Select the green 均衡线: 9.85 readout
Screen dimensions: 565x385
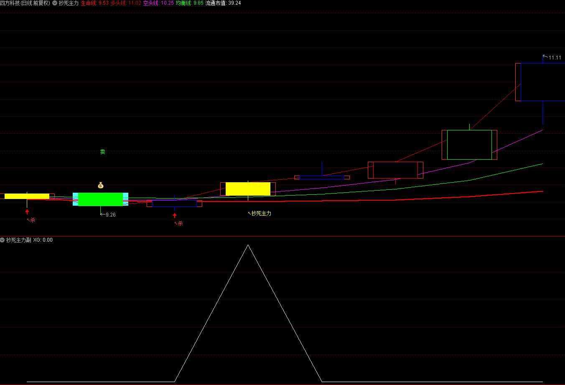point(190,3)
